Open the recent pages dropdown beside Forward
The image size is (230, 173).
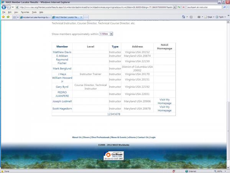13,7
